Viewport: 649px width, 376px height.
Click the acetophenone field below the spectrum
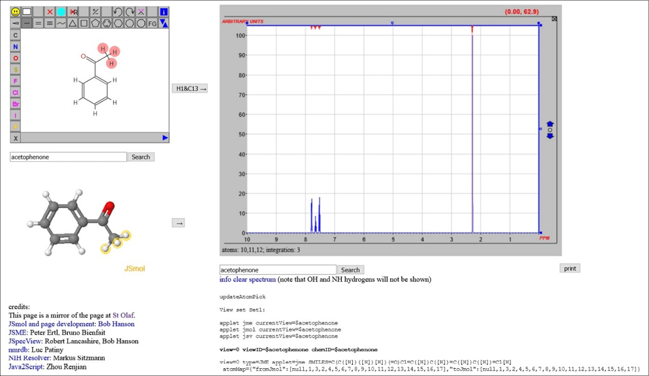tap(278, 270)
